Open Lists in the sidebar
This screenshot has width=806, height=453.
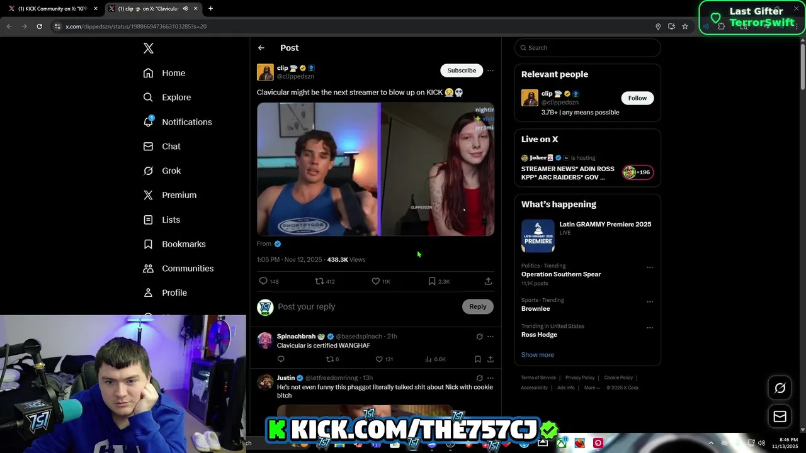(162, 220)
